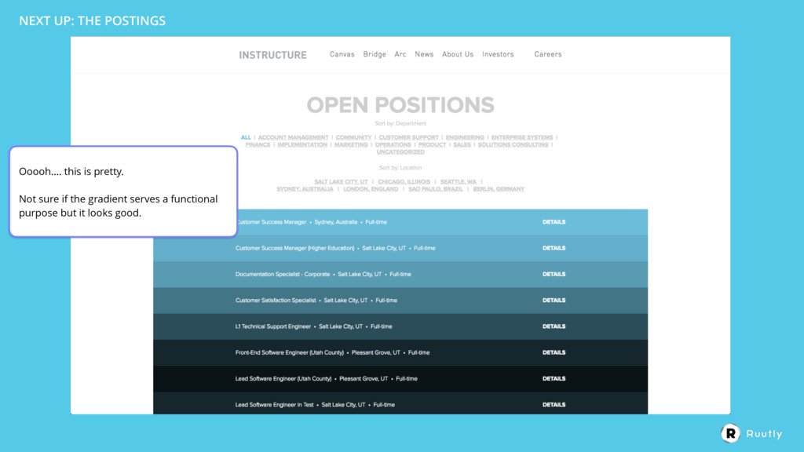Image resolution: width=804 pixels, height=452 pixels.
Task: Filter by Salt Lake City, UT location
Action: tap(342, 182)
